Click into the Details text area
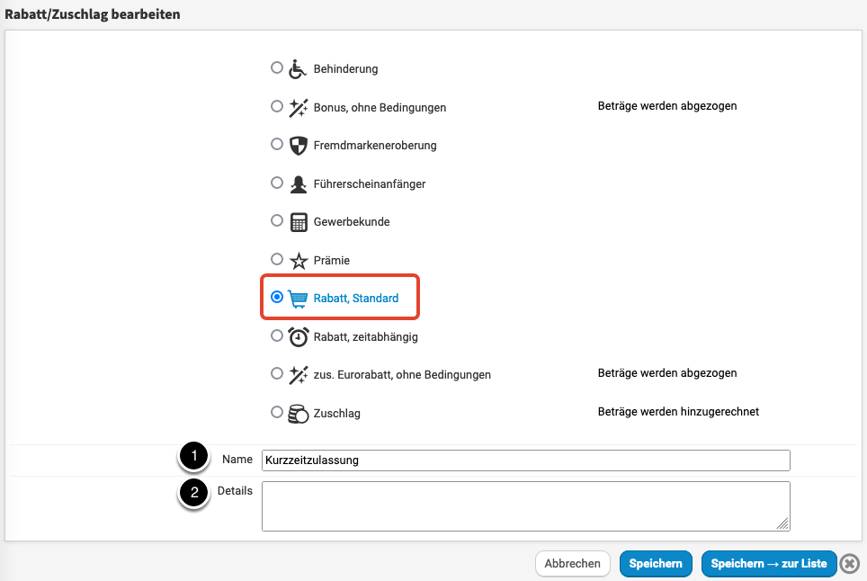The width and height of the screenshot is (867, 581). pyautogui.click(x=525, y=505)
